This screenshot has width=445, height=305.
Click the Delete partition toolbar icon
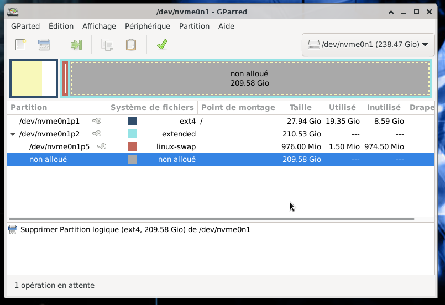coord(44,45)
